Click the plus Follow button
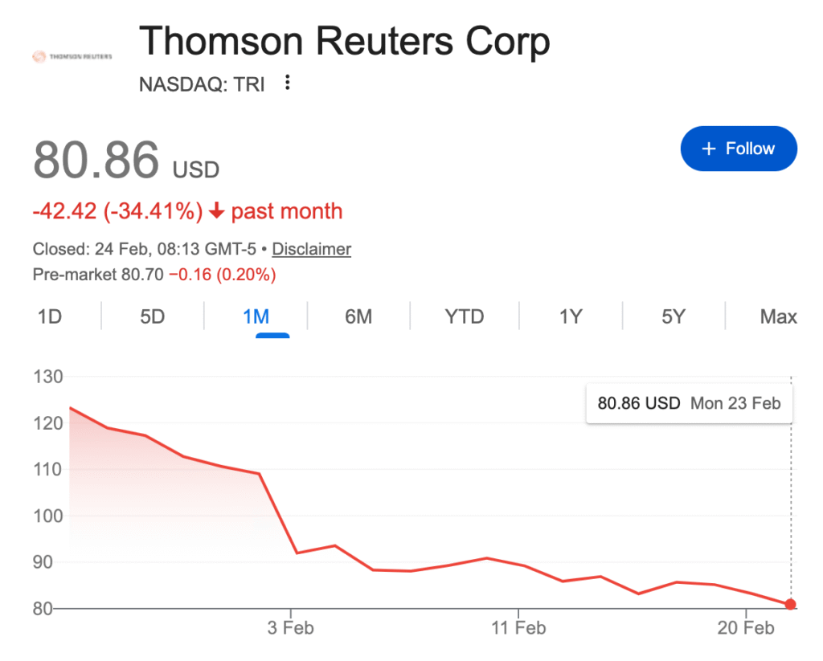The image size is (823, 661). tap(739, 149)
